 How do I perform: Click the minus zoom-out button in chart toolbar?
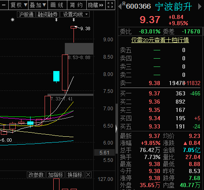tap(4, 5)
